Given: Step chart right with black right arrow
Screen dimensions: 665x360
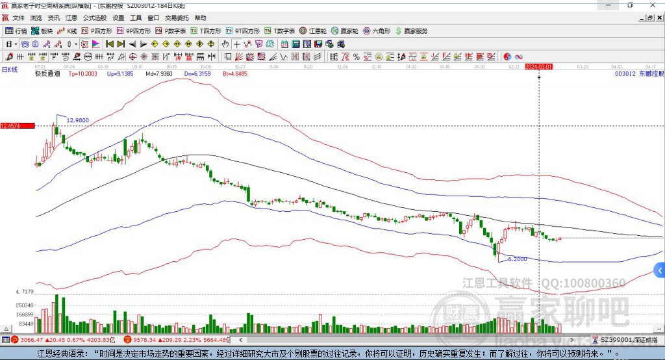Looking at the screenshot, I should (x=144, y=44).
